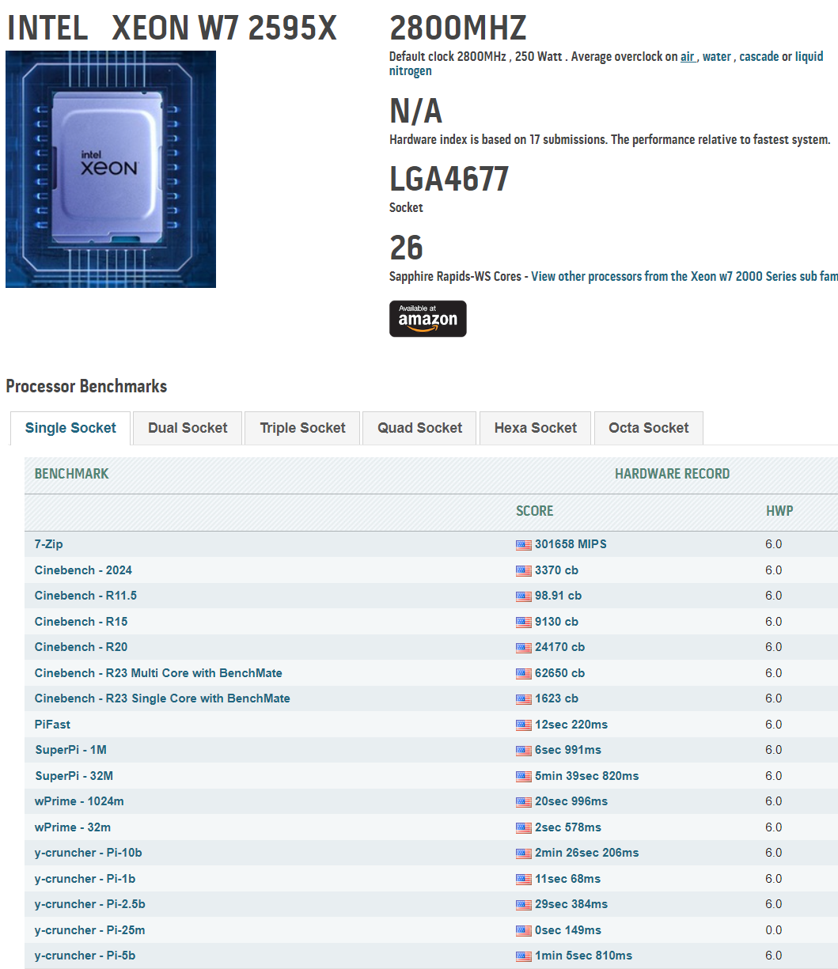The width and height of the screenshot is (838, 969).
Task: Click the flag icon beside 1min 5sec 810ms
Action: (524, 956)
